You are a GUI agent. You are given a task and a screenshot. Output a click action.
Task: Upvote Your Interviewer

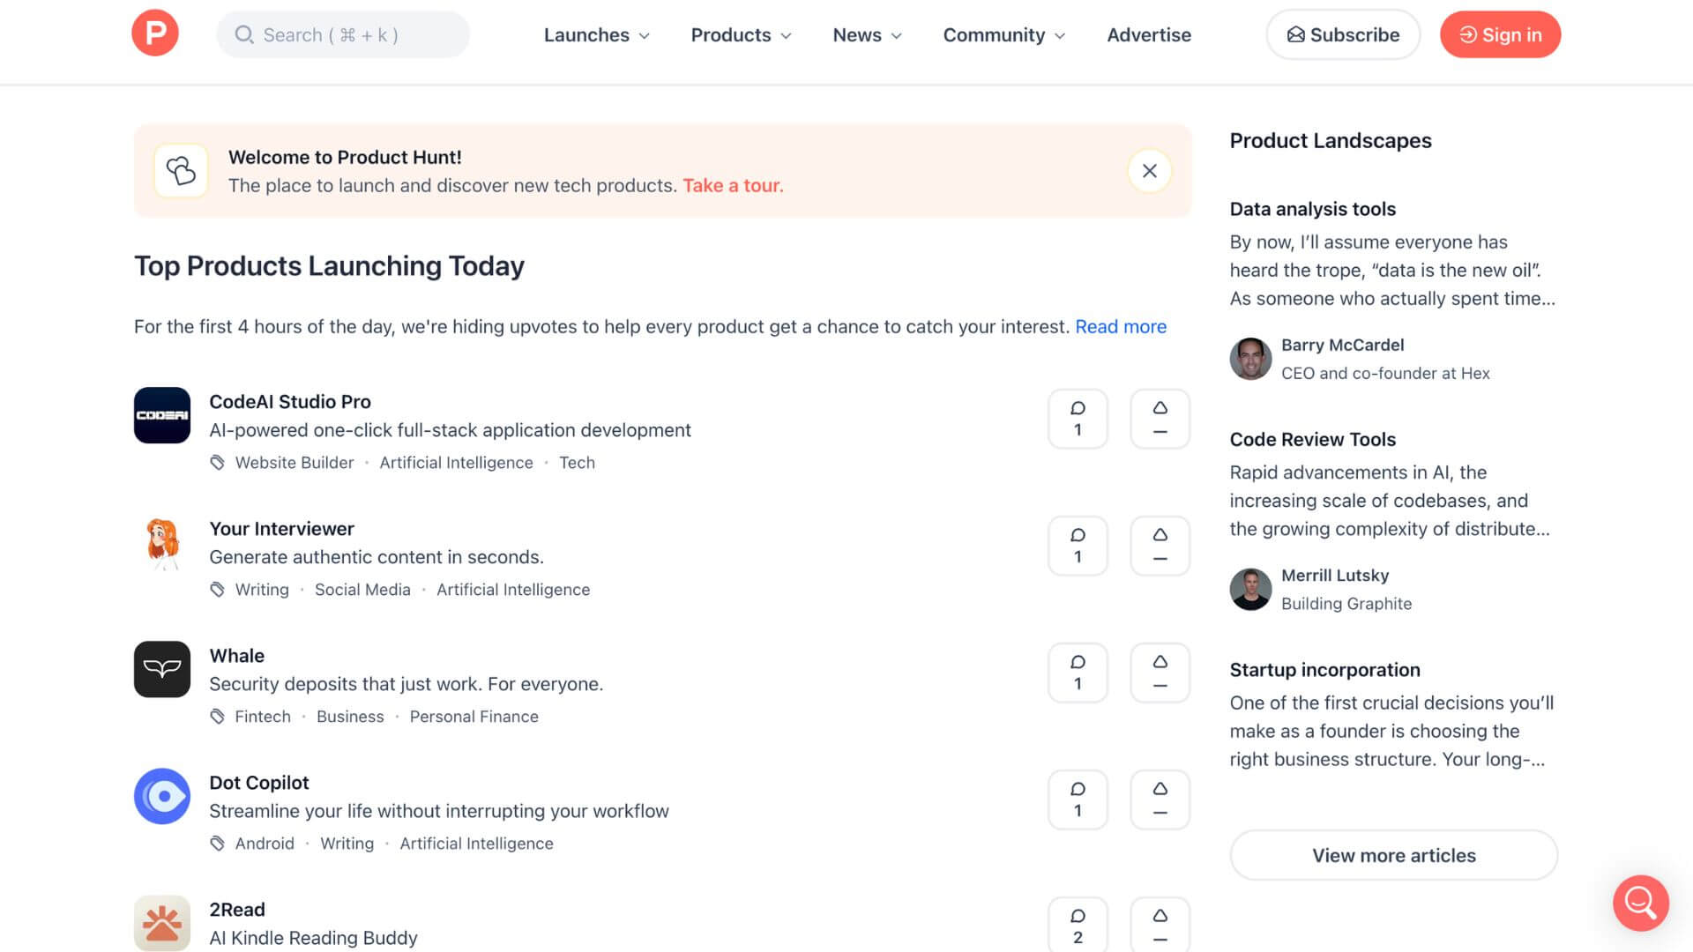click(x=1160, y=546)
